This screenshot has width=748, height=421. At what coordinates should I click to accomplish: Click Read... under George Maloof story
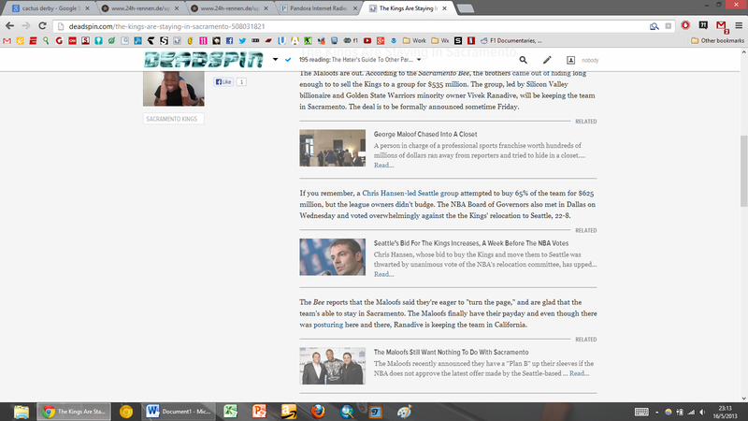tap(383, 166)
